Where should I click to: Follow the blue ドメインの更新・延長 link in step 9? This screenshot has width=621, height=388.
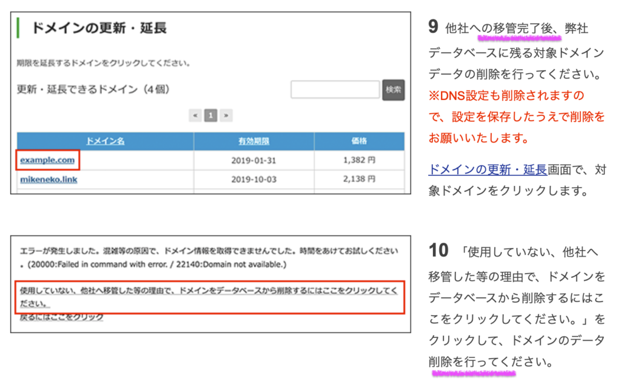[488, 170]
